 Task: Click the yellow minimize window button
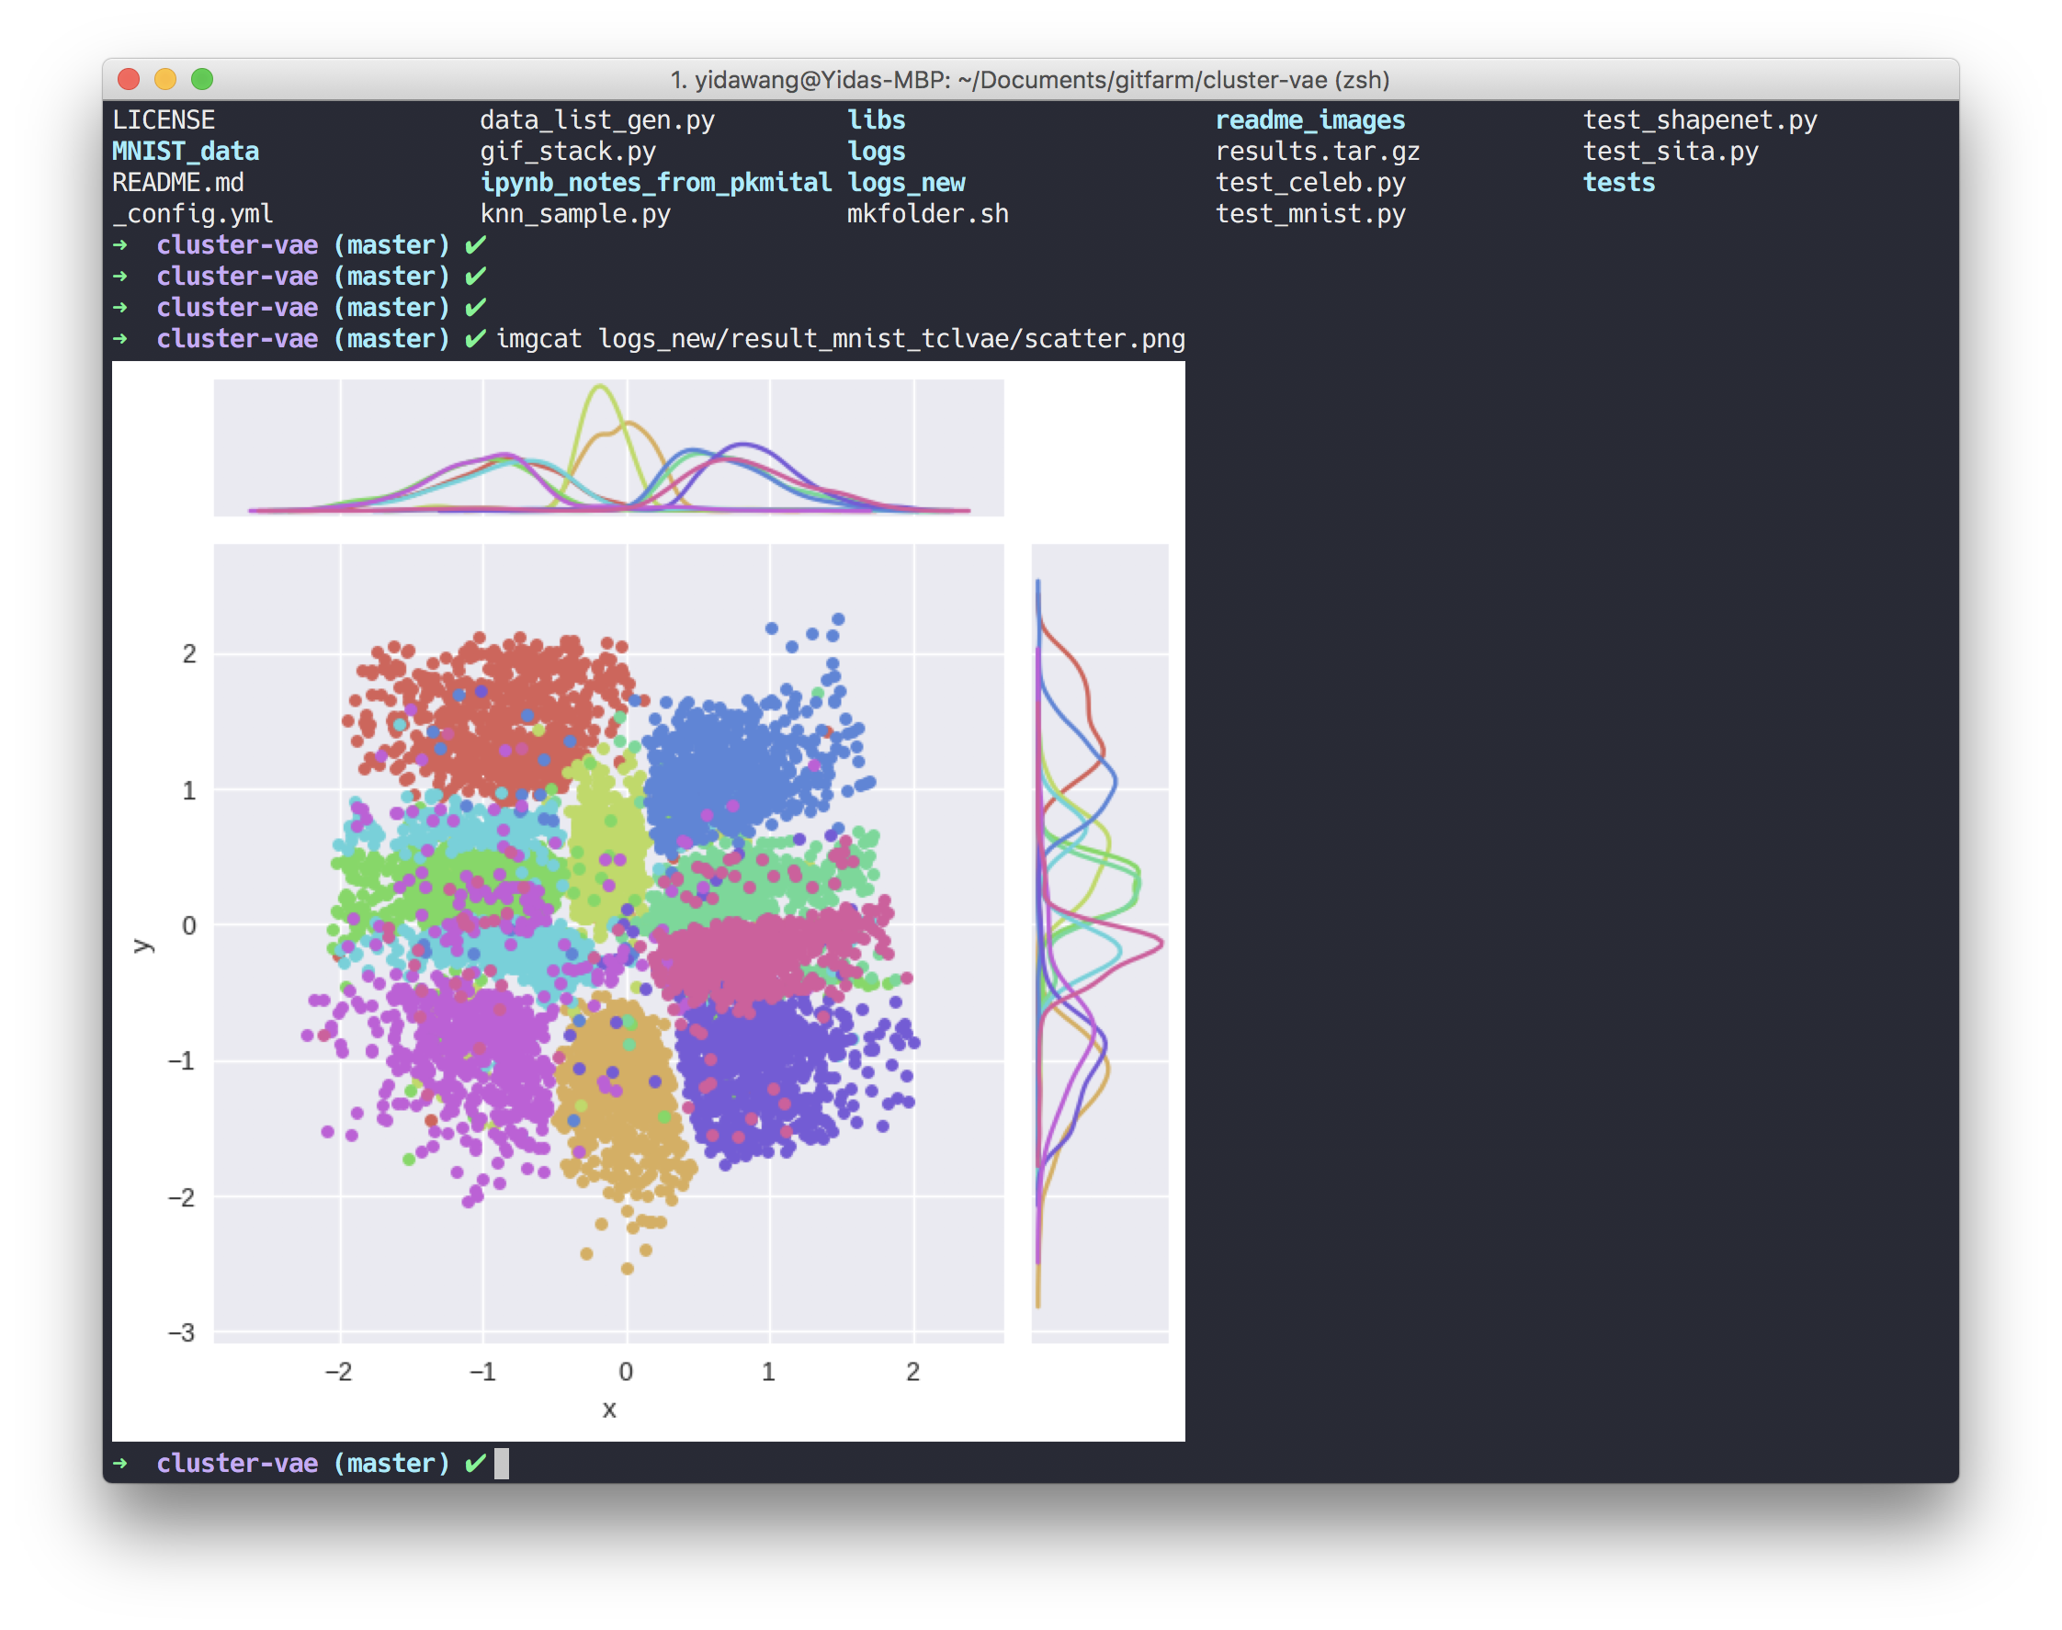tap(165, 79)
